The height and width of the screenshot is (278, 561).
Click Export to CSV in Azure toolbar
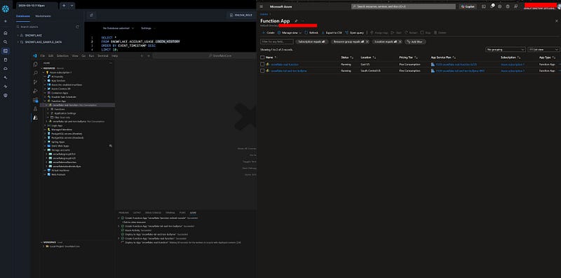(x=332, y=32)
